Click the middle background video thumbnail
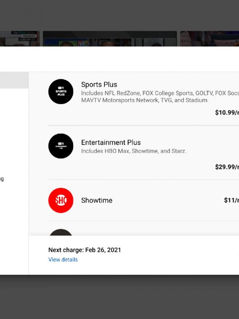 [109, 39]
